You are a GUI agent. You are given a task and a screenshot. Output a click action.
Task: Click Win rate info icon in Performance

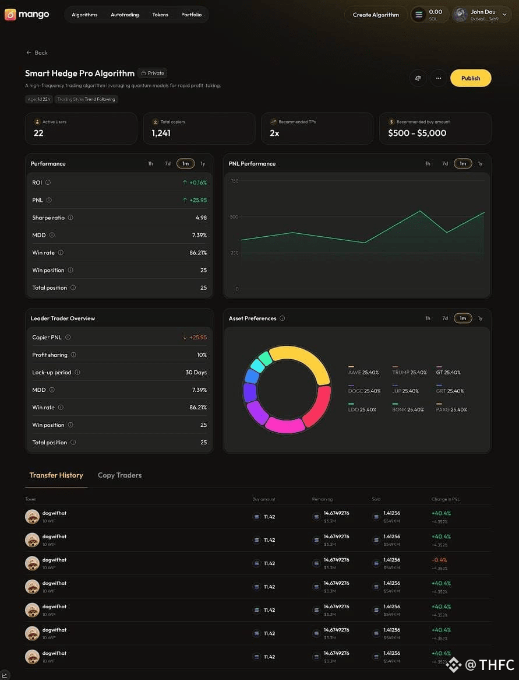61,253
